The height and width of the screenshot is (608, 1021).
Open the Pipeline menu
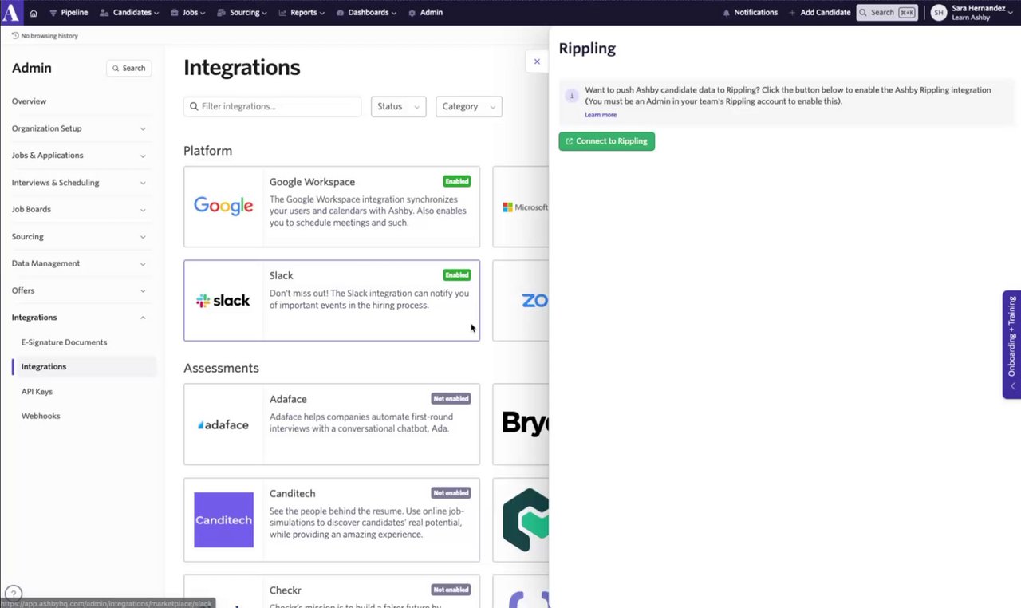pos(69,13)
